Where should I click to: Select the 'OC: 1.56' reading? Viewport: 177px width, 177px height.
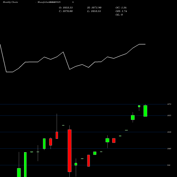[121, 8]
